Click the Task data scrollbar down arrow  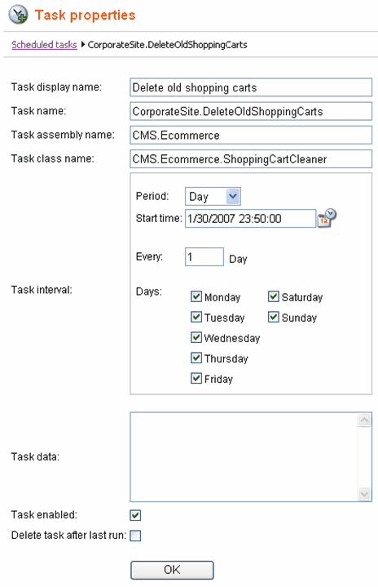364,494
